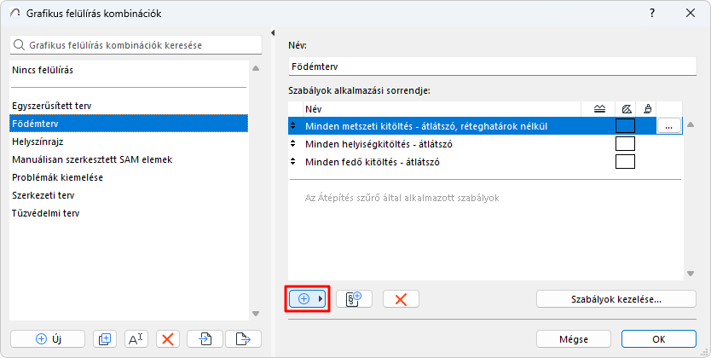Delete the selected combination

click(x=168, y=339)
